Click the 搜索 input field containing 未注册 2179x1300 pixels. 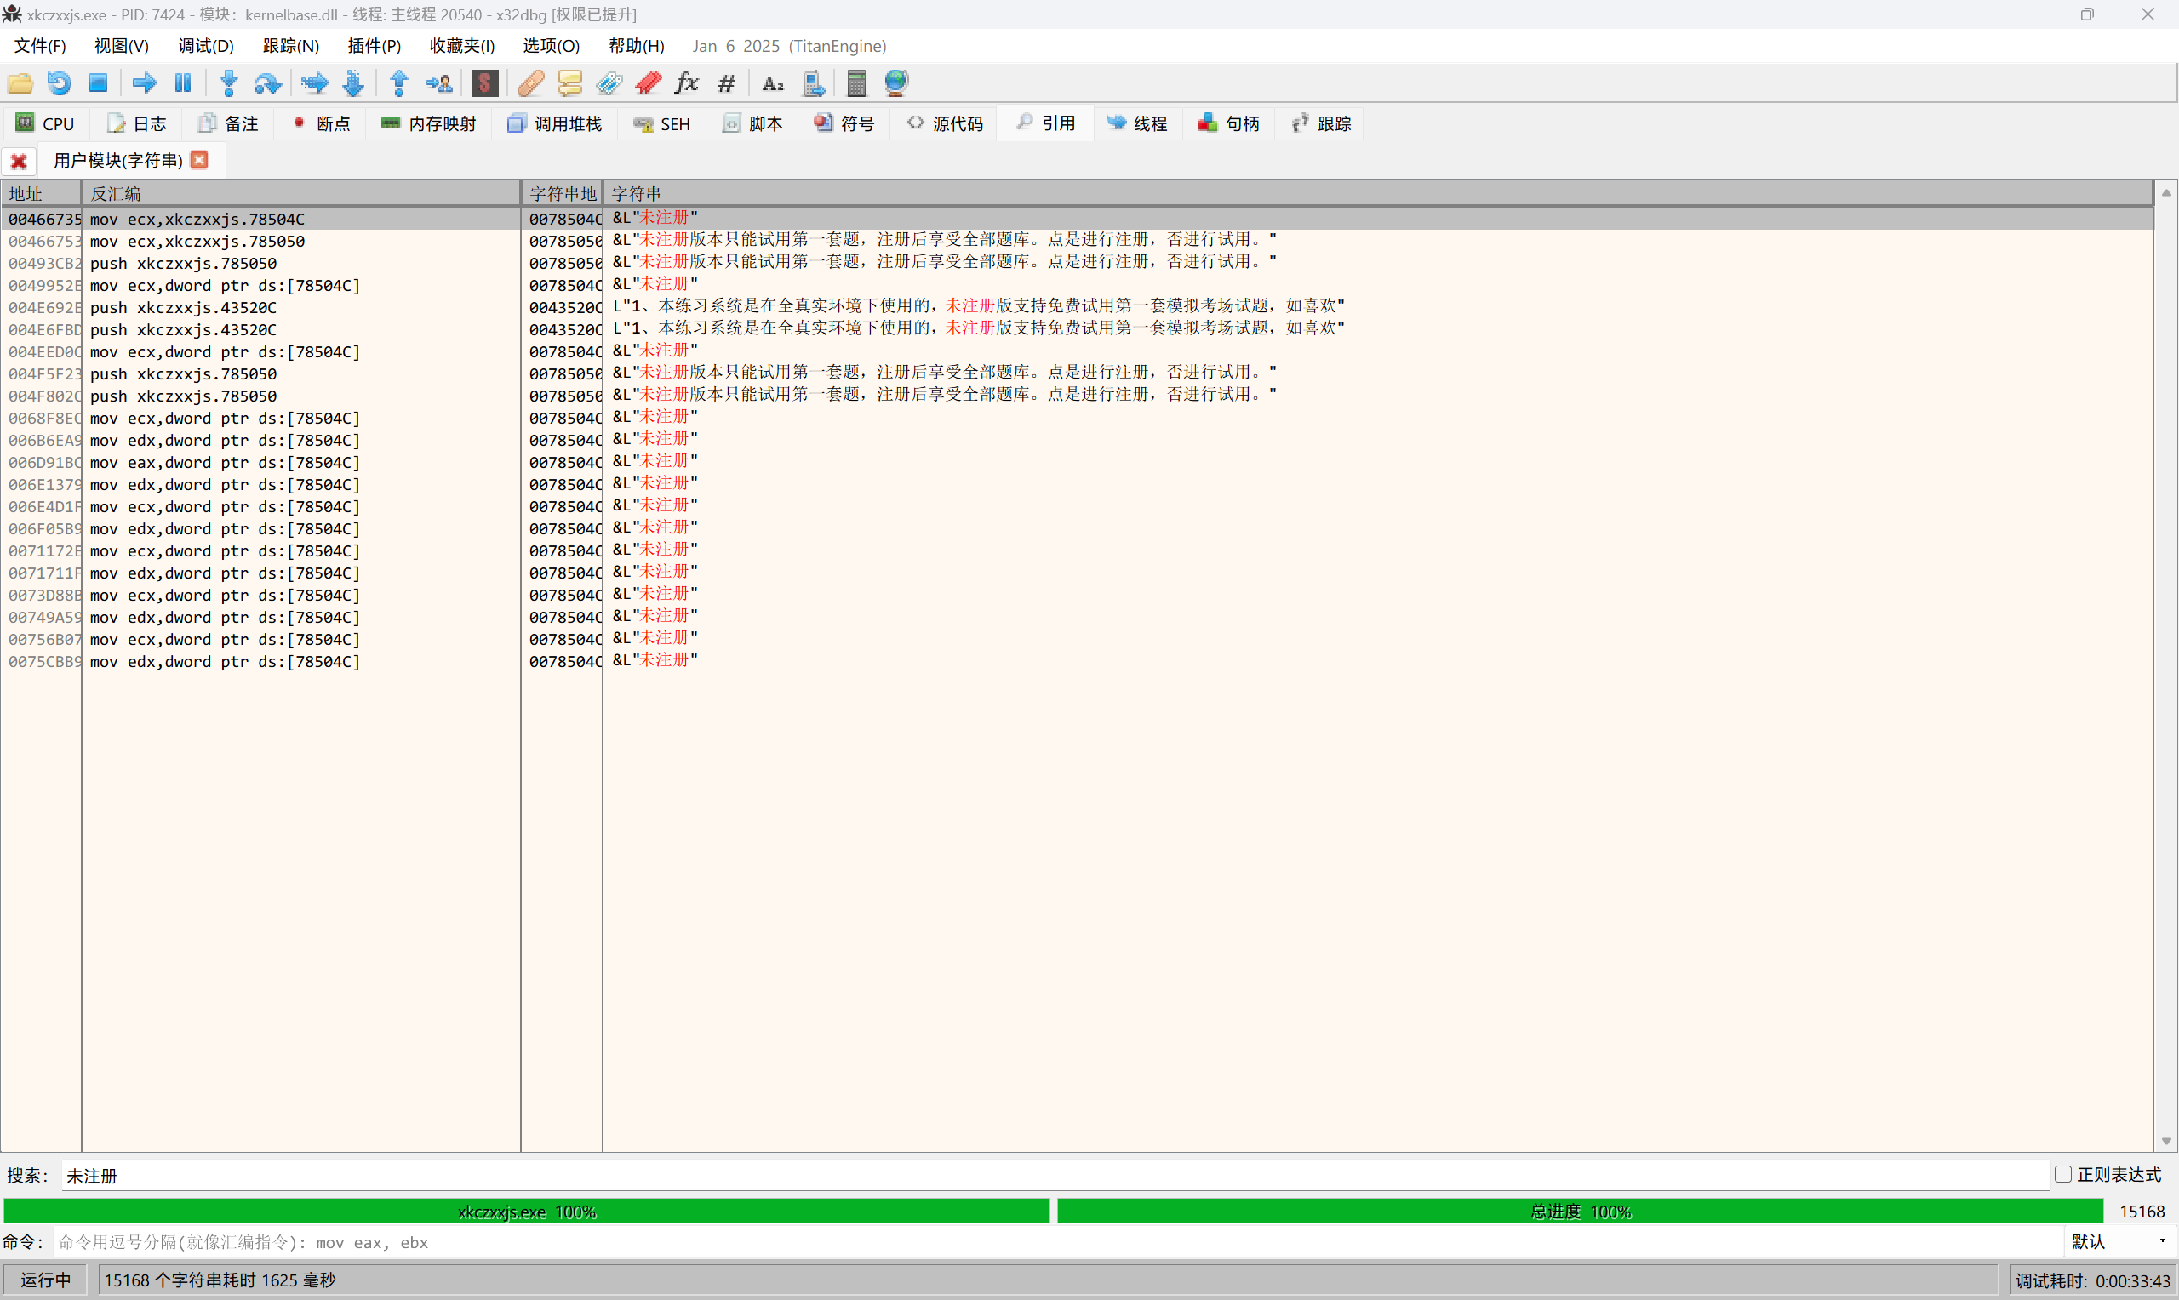(x=1055, y=1175)
